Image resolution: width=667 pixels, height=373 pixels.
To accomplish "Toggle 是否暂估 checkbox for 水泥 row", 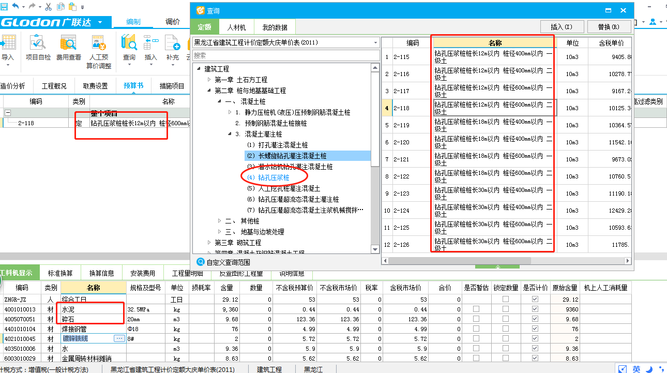I will point(476,309).
